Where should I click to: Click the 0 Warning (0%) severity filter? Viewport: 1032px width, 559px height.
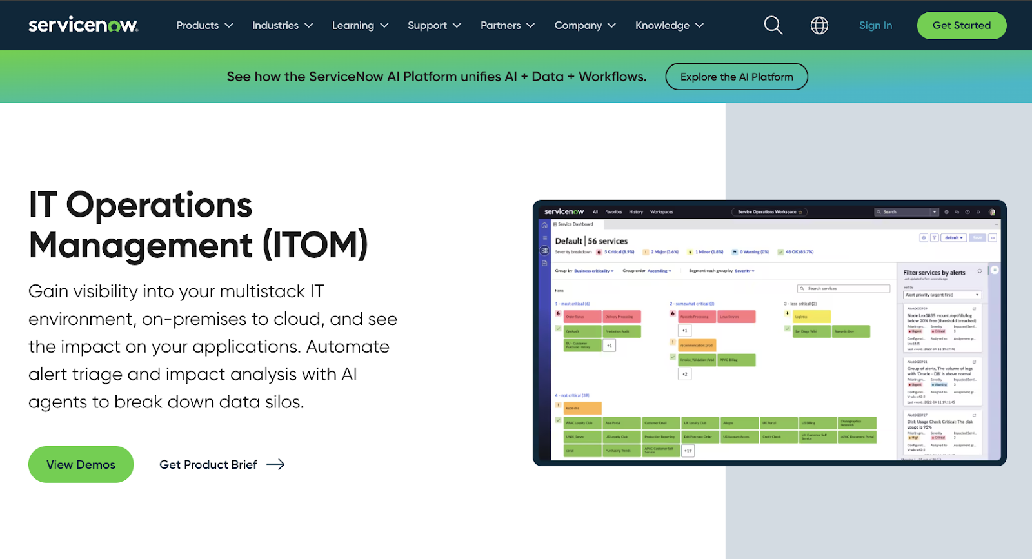pyautogui.click(x=751, y=252)
